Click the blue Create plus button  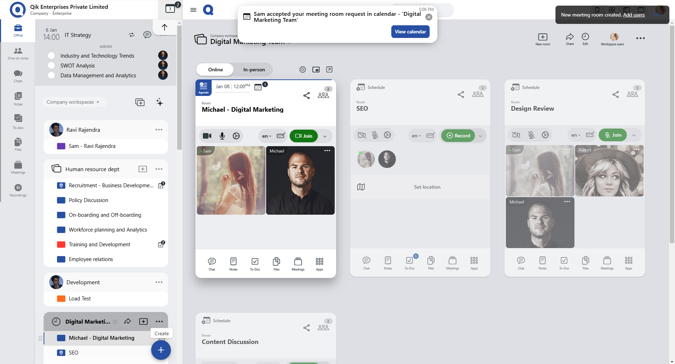click(161, 350)
